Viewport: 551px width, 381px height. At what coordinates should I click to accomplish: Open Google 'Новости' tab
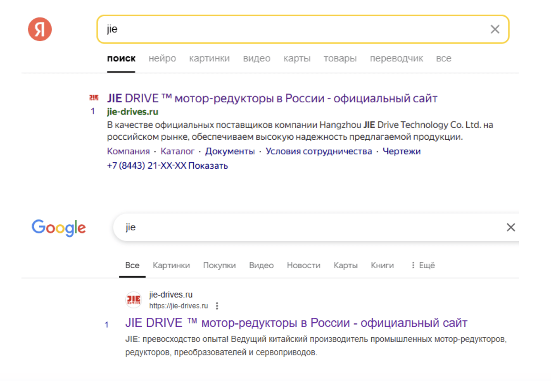tap(304, 265)
